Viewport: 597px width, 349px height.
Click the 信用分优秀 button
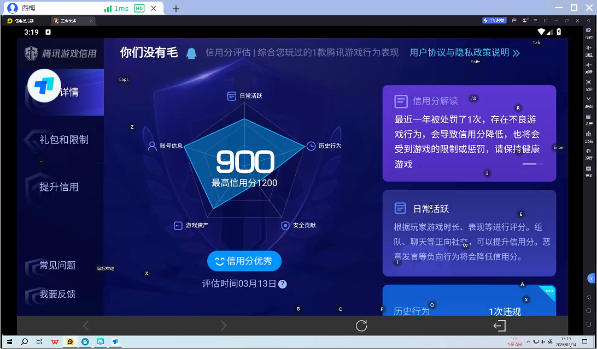click(x=244, y=261)
